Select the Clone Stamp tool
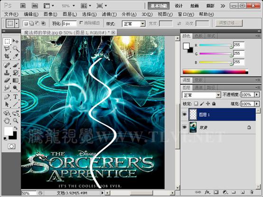 [x=7, y=73]
